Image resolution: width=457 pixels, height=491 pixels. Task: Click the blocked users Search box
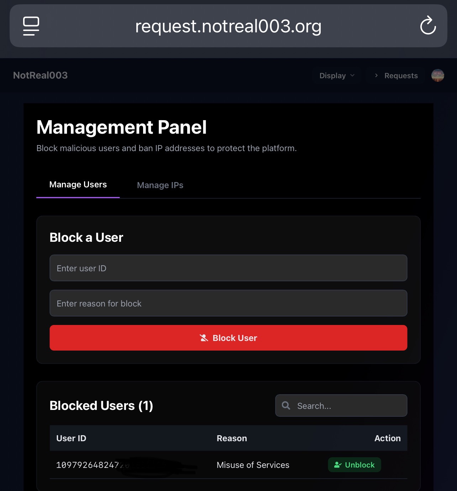(341, 405)
